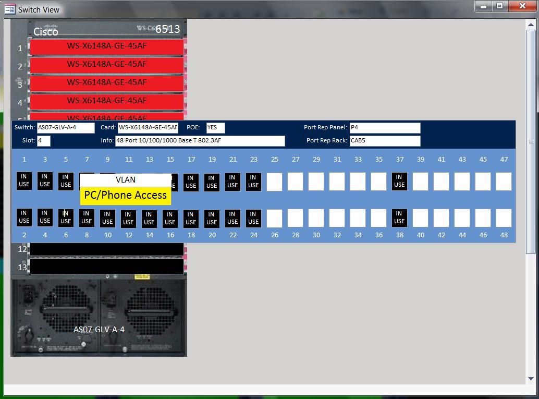Click the POE value field
This screenshot has height=399, width=539.
(215, 128)
